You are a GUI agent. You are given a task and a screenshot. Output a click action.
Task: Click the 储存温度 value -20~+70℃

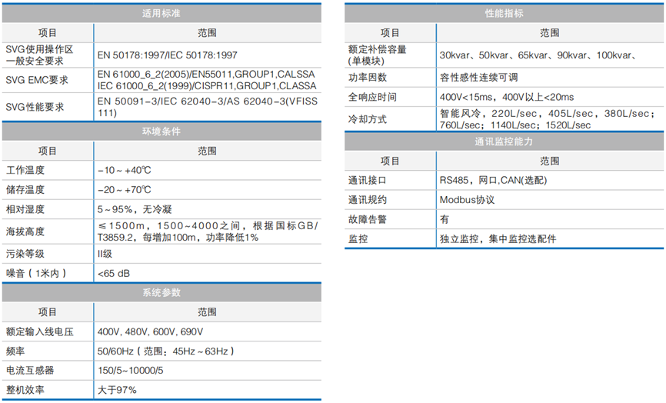click(x=125, y=190)
